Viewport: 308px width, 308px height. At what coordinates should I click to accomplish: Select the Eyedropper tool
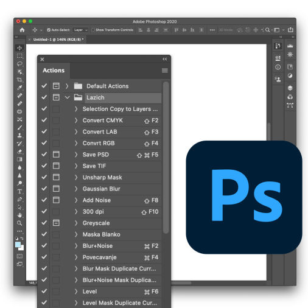click(x=19, y=88)
